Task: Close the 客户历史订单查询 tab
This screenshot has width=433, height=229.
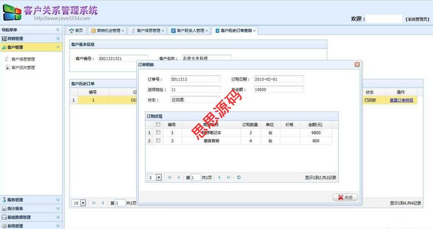Action: (255, 31)
